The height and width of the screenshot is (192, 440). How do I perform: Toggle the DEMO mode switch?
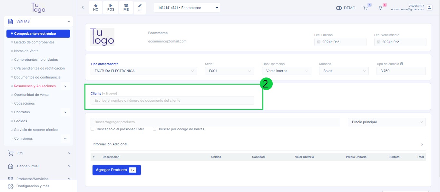pos(339,8)
